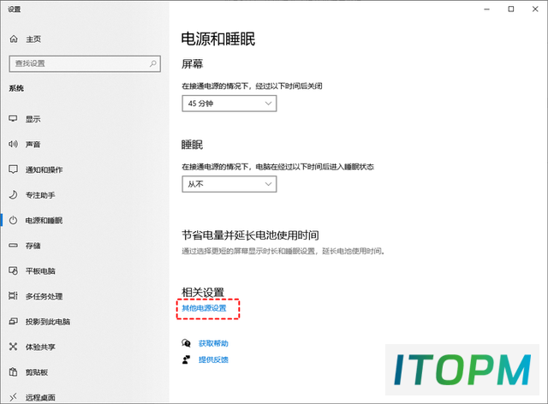Focus the 查找设置 search box
The width and height of the screenshot is (548, 404).
click(85, 63)
